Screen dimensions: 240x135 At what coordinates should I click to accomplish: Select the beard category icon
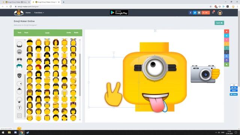click(x=19, y=44)
